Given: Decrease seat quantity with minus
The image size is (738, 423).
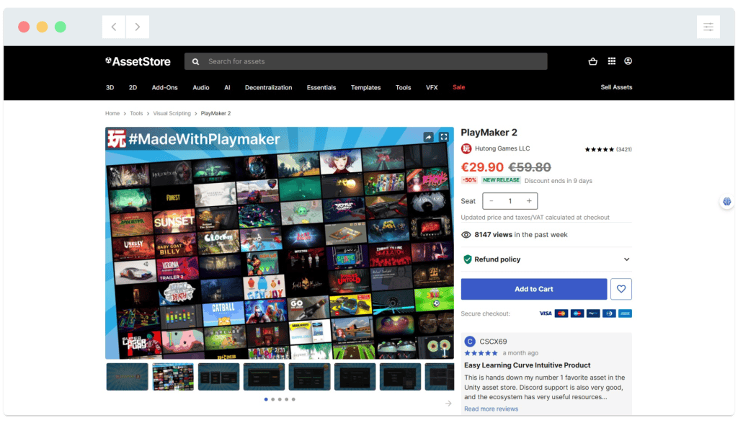Looking at the screenshot, I should coord(492,201).
